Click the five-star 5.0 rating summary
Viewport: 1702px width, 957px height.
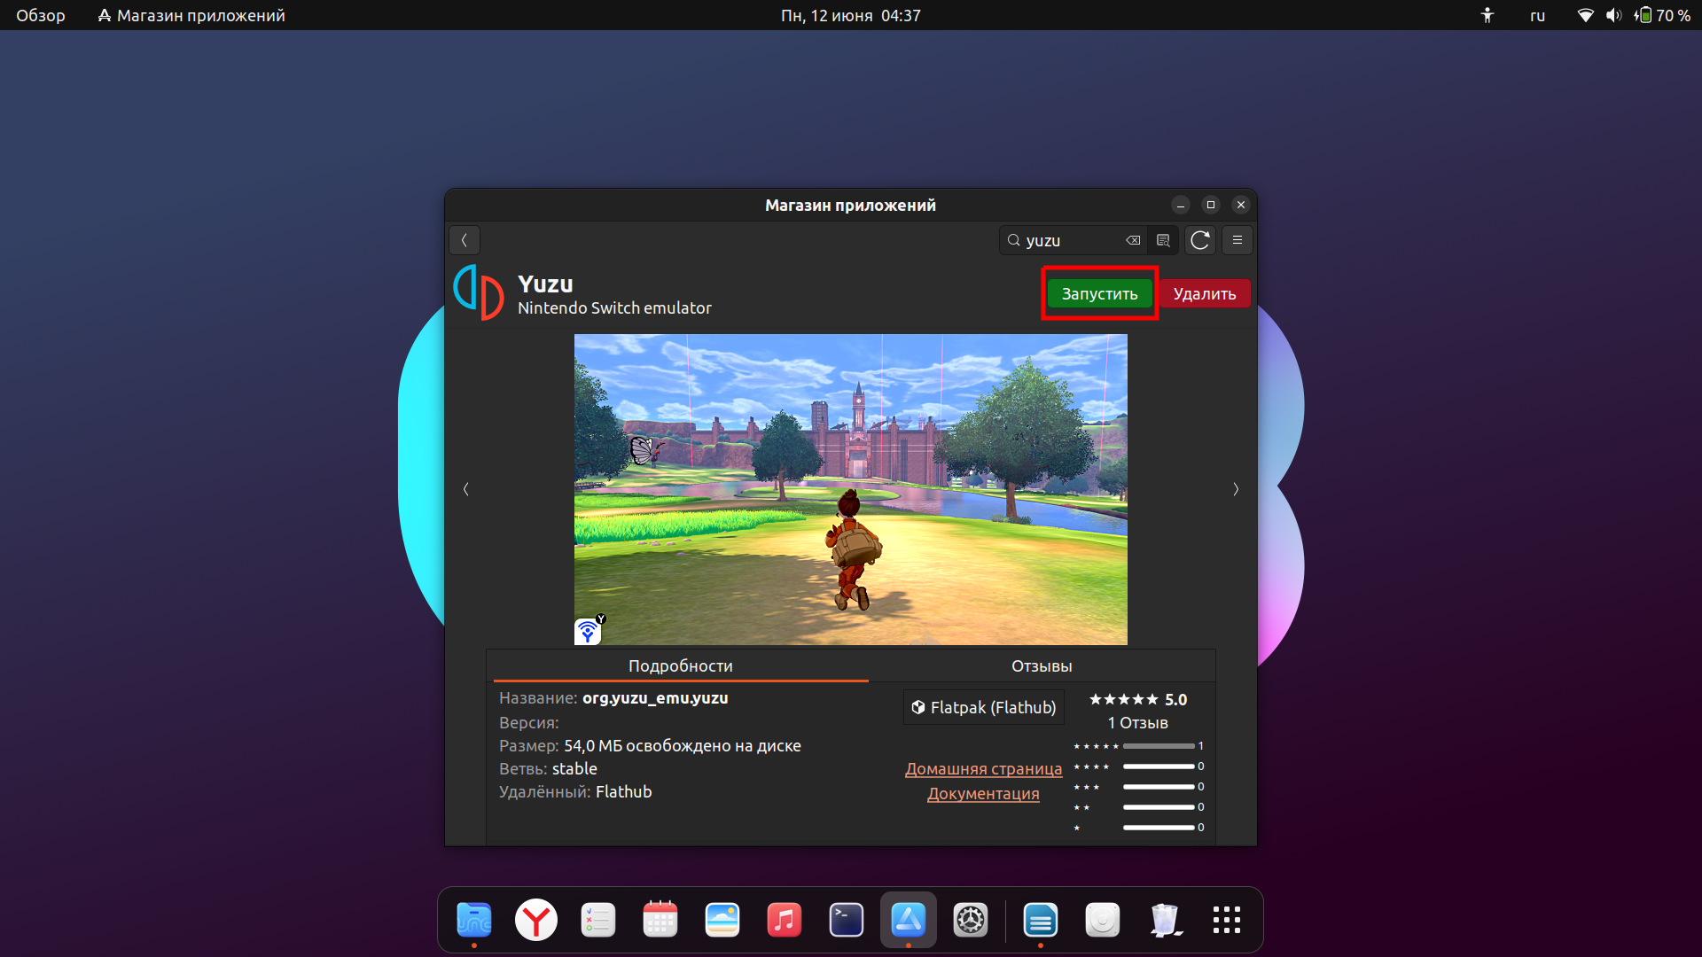click(1138, 699)
